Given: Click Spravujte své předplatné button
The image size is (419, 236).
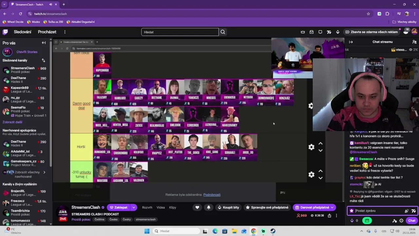Looking at the screenshot, I should tap(267, 207).
